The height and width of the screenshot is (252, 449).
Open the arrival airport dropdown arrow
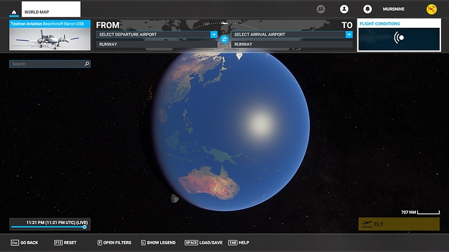[349, 34]
